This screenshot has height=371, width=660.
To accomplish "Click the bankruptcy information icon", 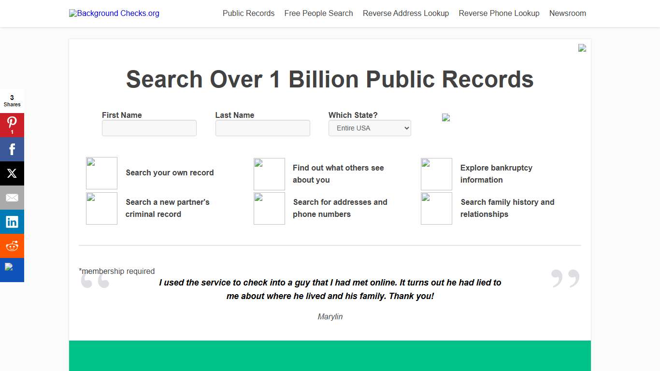I will 436,174.
